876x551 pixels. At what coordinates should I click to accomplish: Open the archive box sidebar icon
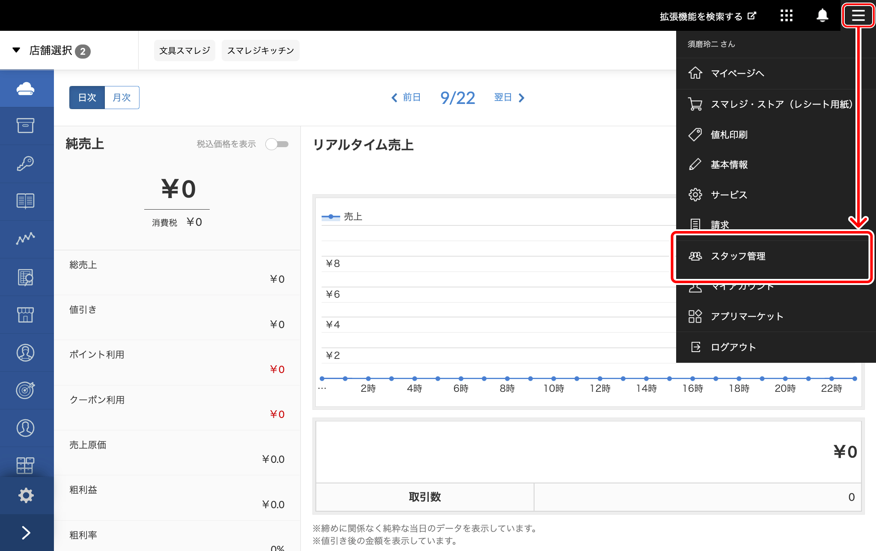tap(26, 126)
